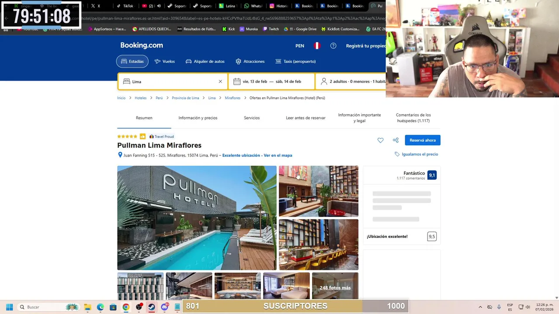Screen dimensions: 559x314
Task: Switch to the Servicios tab
Action: click(x=252, y=118)
